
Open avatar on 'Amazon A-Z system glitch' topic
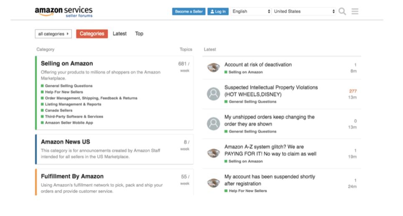tap(214, 153)
